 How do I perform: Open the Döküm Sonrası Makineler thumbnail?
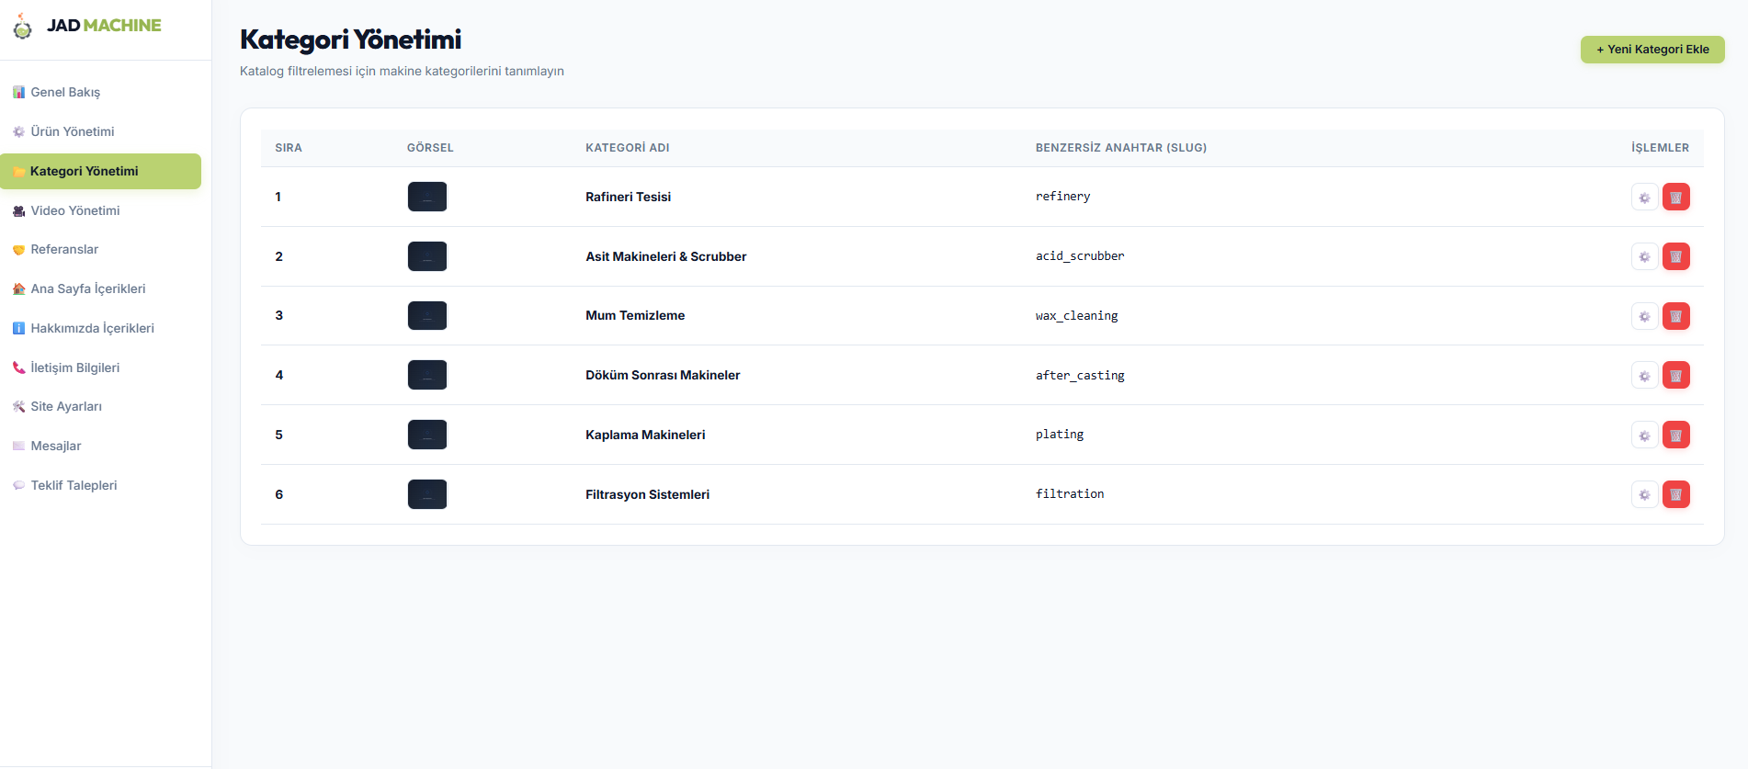(427, 375)
